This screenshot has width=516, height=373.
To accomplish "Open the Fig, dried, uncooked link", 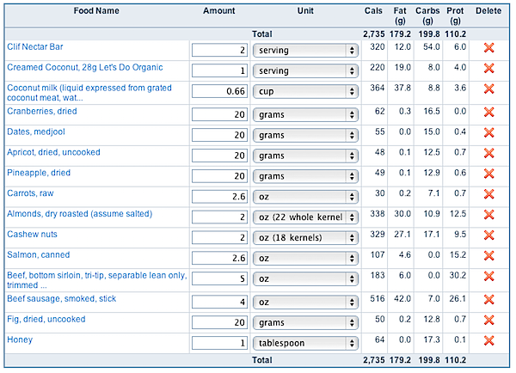I will coord(46,319).
